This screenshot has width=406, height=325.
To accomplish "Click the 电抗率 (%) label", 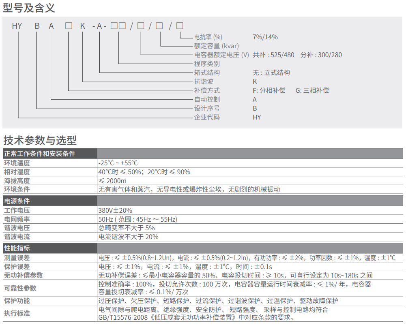I will pos(208,37).
